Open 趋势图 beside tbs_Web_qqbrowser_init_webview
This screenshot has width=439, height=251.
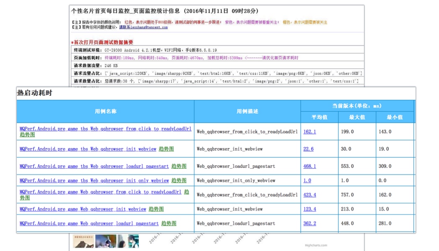(166, 149)
